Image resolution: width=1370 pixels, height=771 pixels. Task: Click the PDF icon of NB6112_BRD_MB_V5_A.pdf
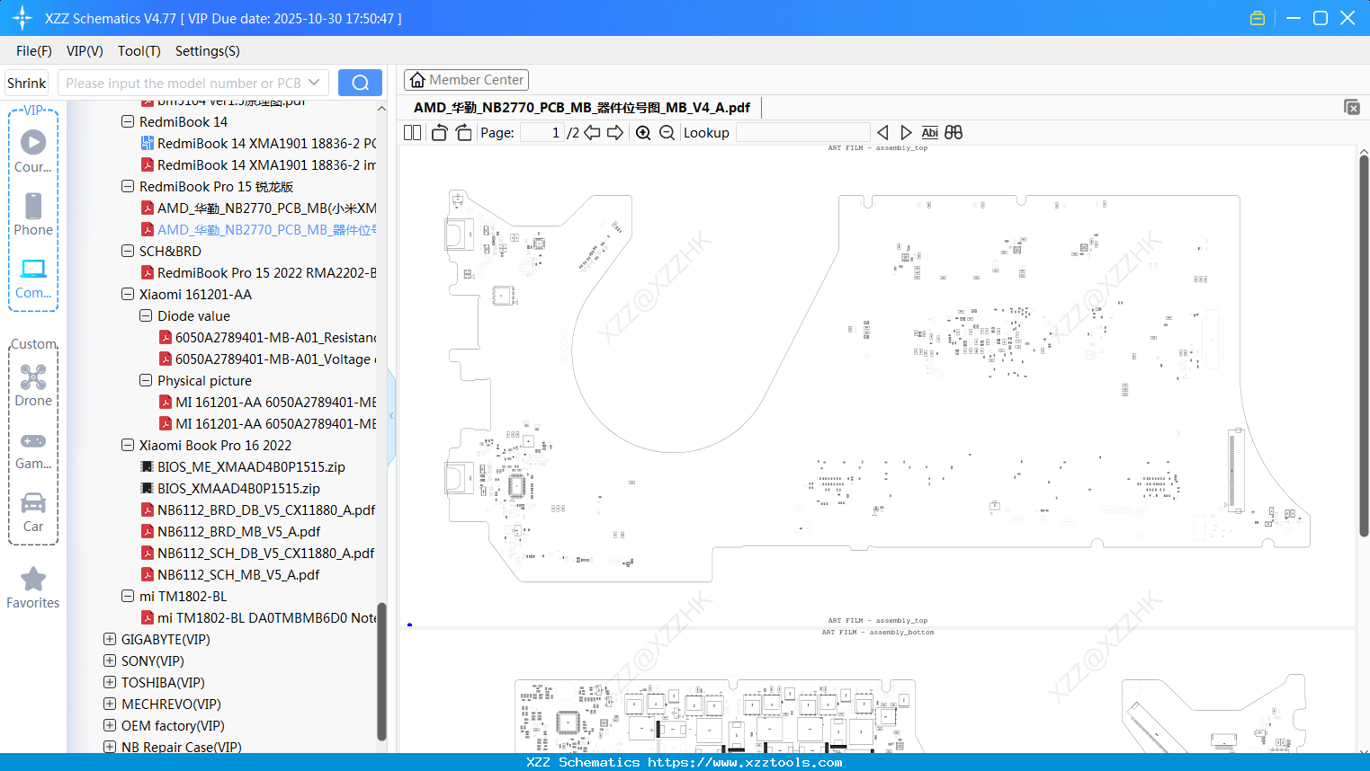pos(148,532)
